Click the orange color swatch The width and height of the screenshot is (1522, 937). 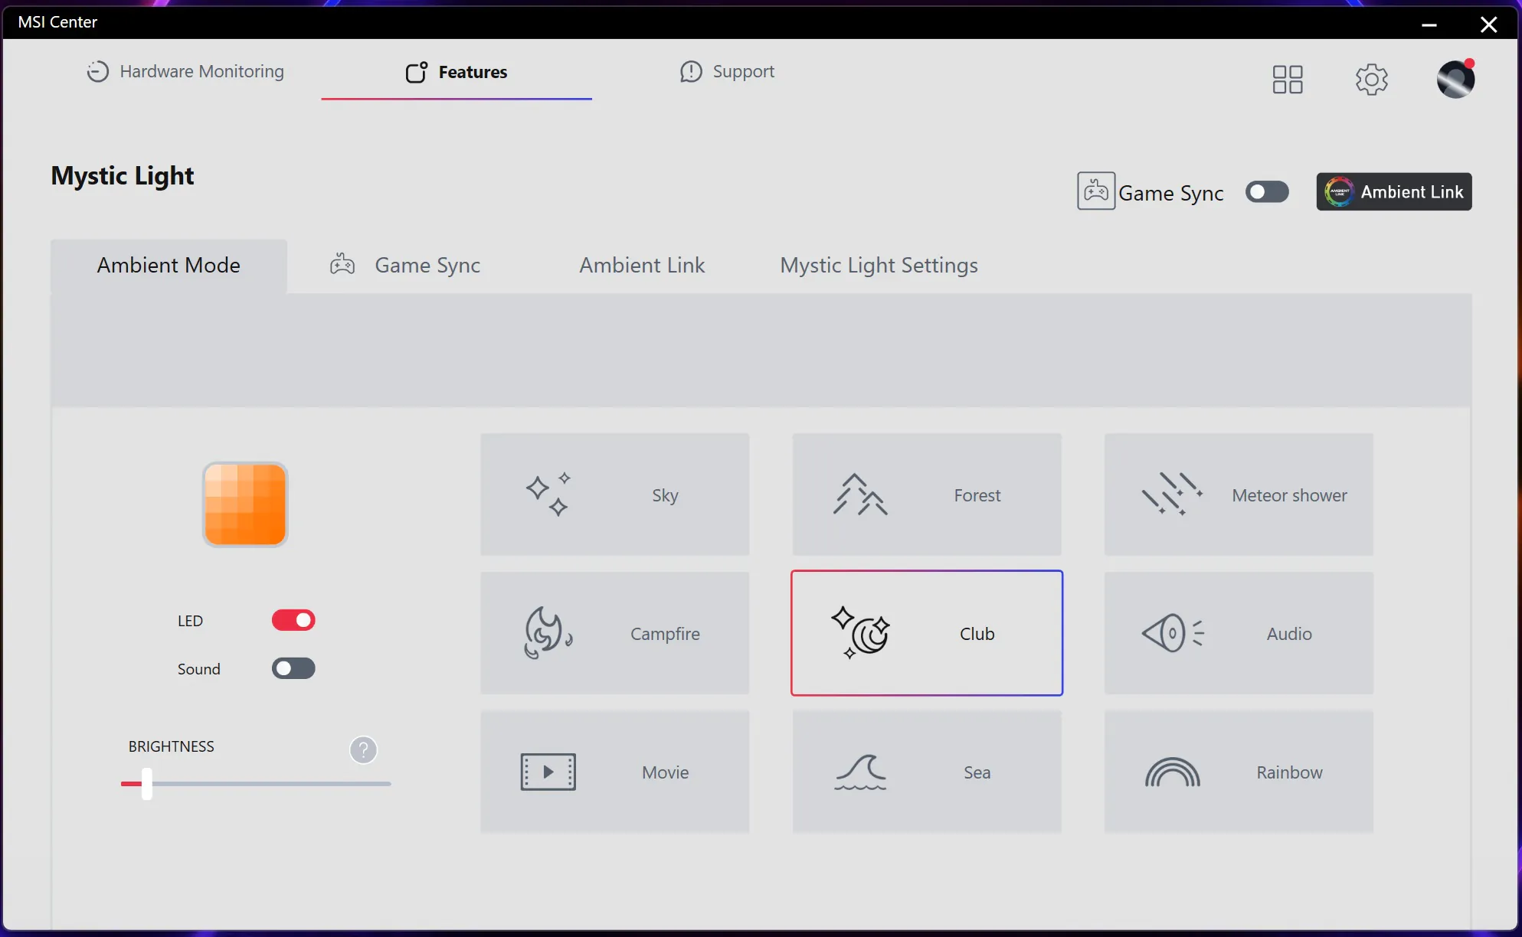coord(245,504)
